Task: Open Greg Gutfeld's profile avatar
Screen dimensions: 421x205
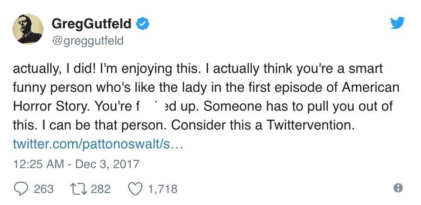Action: click(28, 29)
